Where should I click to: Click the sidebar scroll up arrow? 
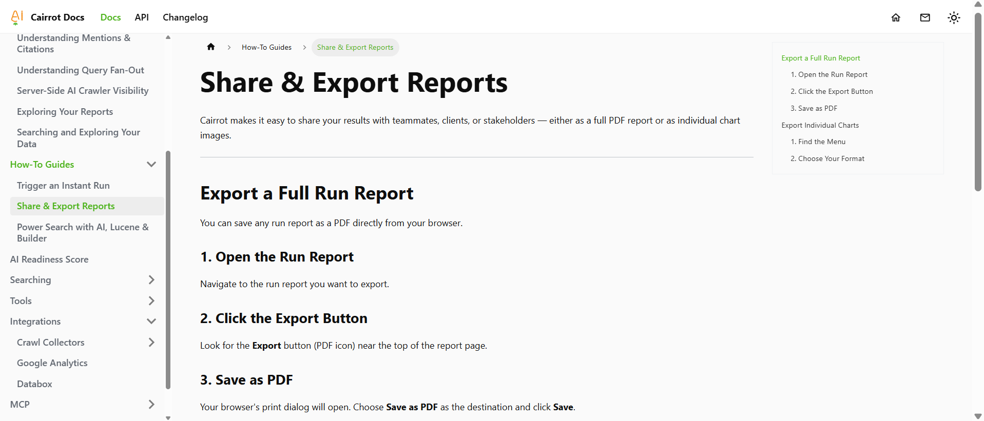168,37
